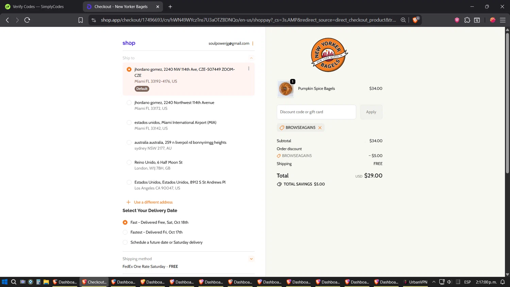Click the BROWSEAGAIN5 tag chip
Viewport: 510px width, 287px height.
301,128
